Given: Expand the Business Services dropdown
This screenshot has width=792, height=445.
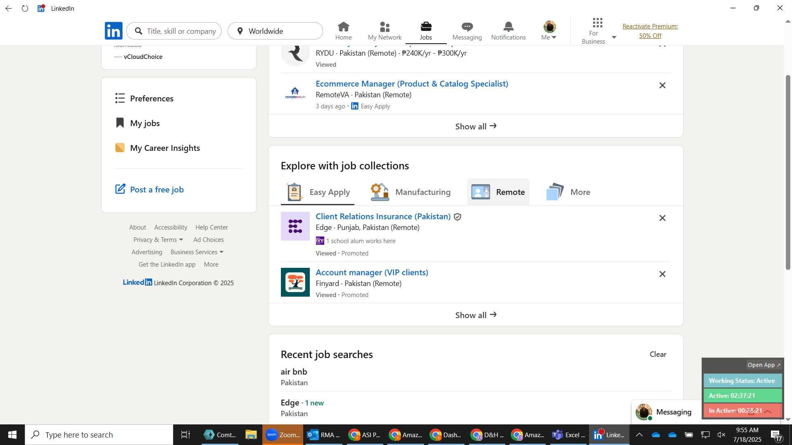Looking at the screenshot, I should pos(197,252).
